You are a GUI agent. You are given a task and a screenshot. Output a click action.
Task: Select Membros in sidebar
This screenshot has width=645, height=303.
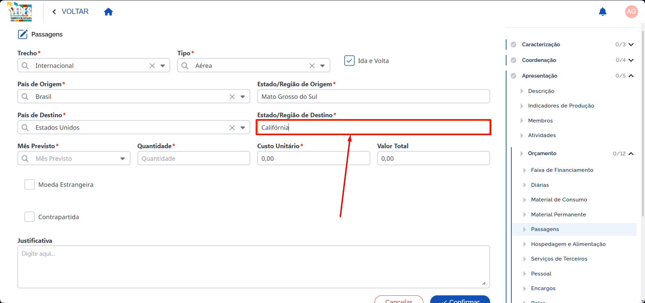[x=540, y=121]
